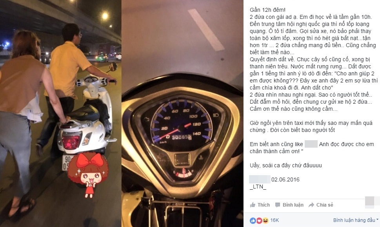Click the Bình luận button label
The image size is (380, 227).
(293, 205)
